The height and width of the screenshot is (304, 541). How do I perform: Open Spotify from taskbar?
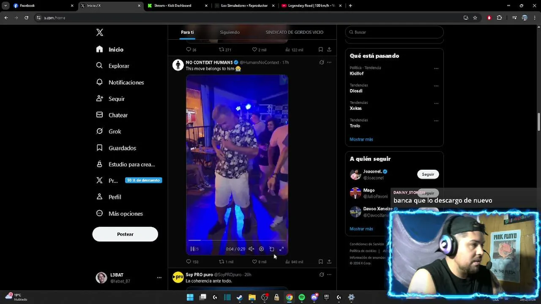(x=302, y=297)
